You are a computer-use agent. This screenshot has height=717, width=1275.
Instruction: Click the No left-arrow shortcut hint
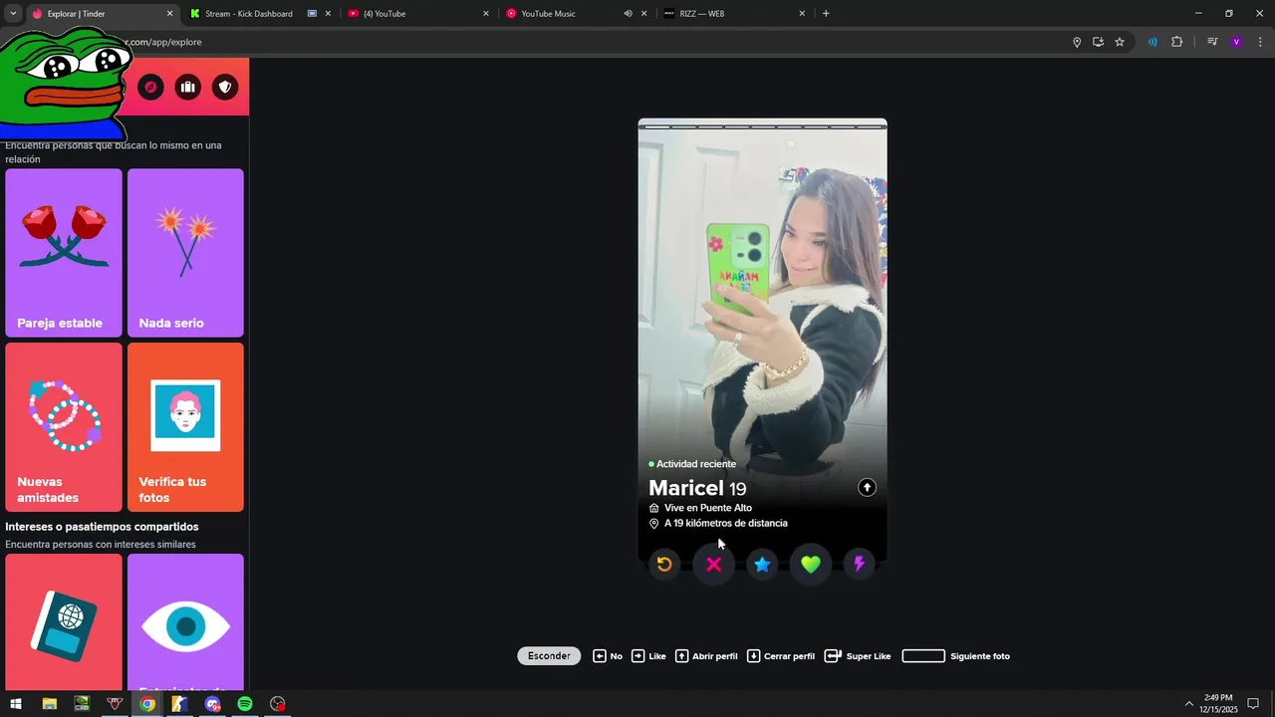(608, 656)
